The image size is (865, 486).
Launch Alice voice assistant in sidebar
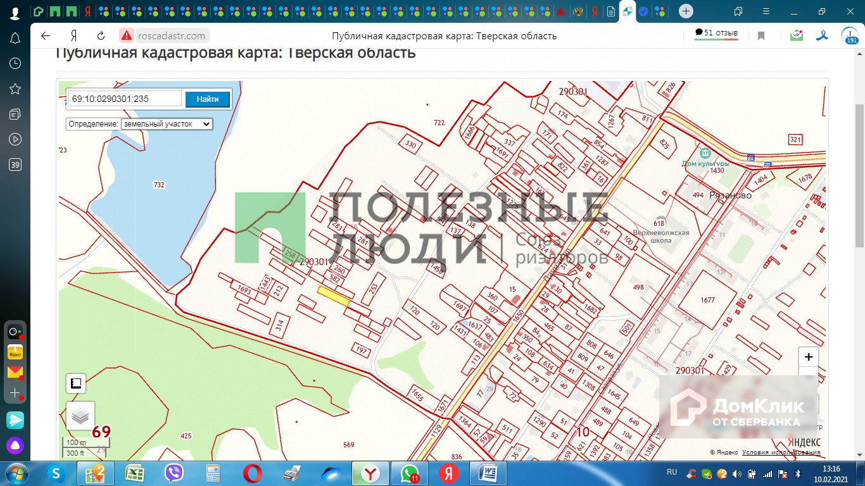pos(15,445)
